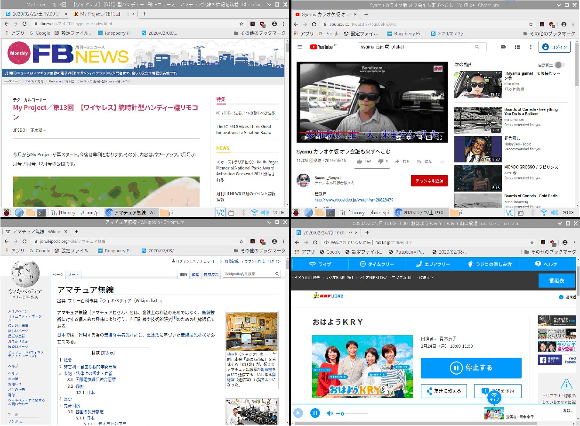Enter fullscreen in the YouTube player

[439, 137]
